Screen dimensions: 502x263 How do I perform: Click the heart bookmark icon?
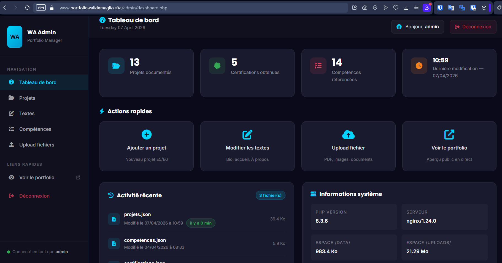click(396, 8)
